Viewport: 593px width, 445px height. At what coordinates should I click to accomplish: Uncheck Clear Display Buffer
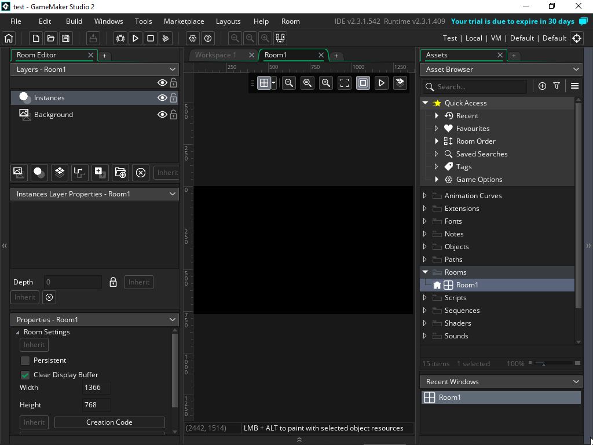(x=25, y=374)
